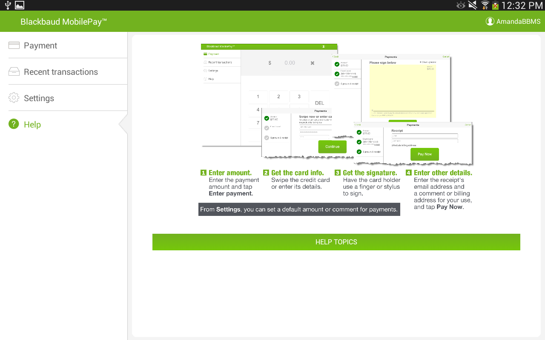Tap the Continue button in the tutorial illustration
The image size is (545, 340).
point(333,147)
